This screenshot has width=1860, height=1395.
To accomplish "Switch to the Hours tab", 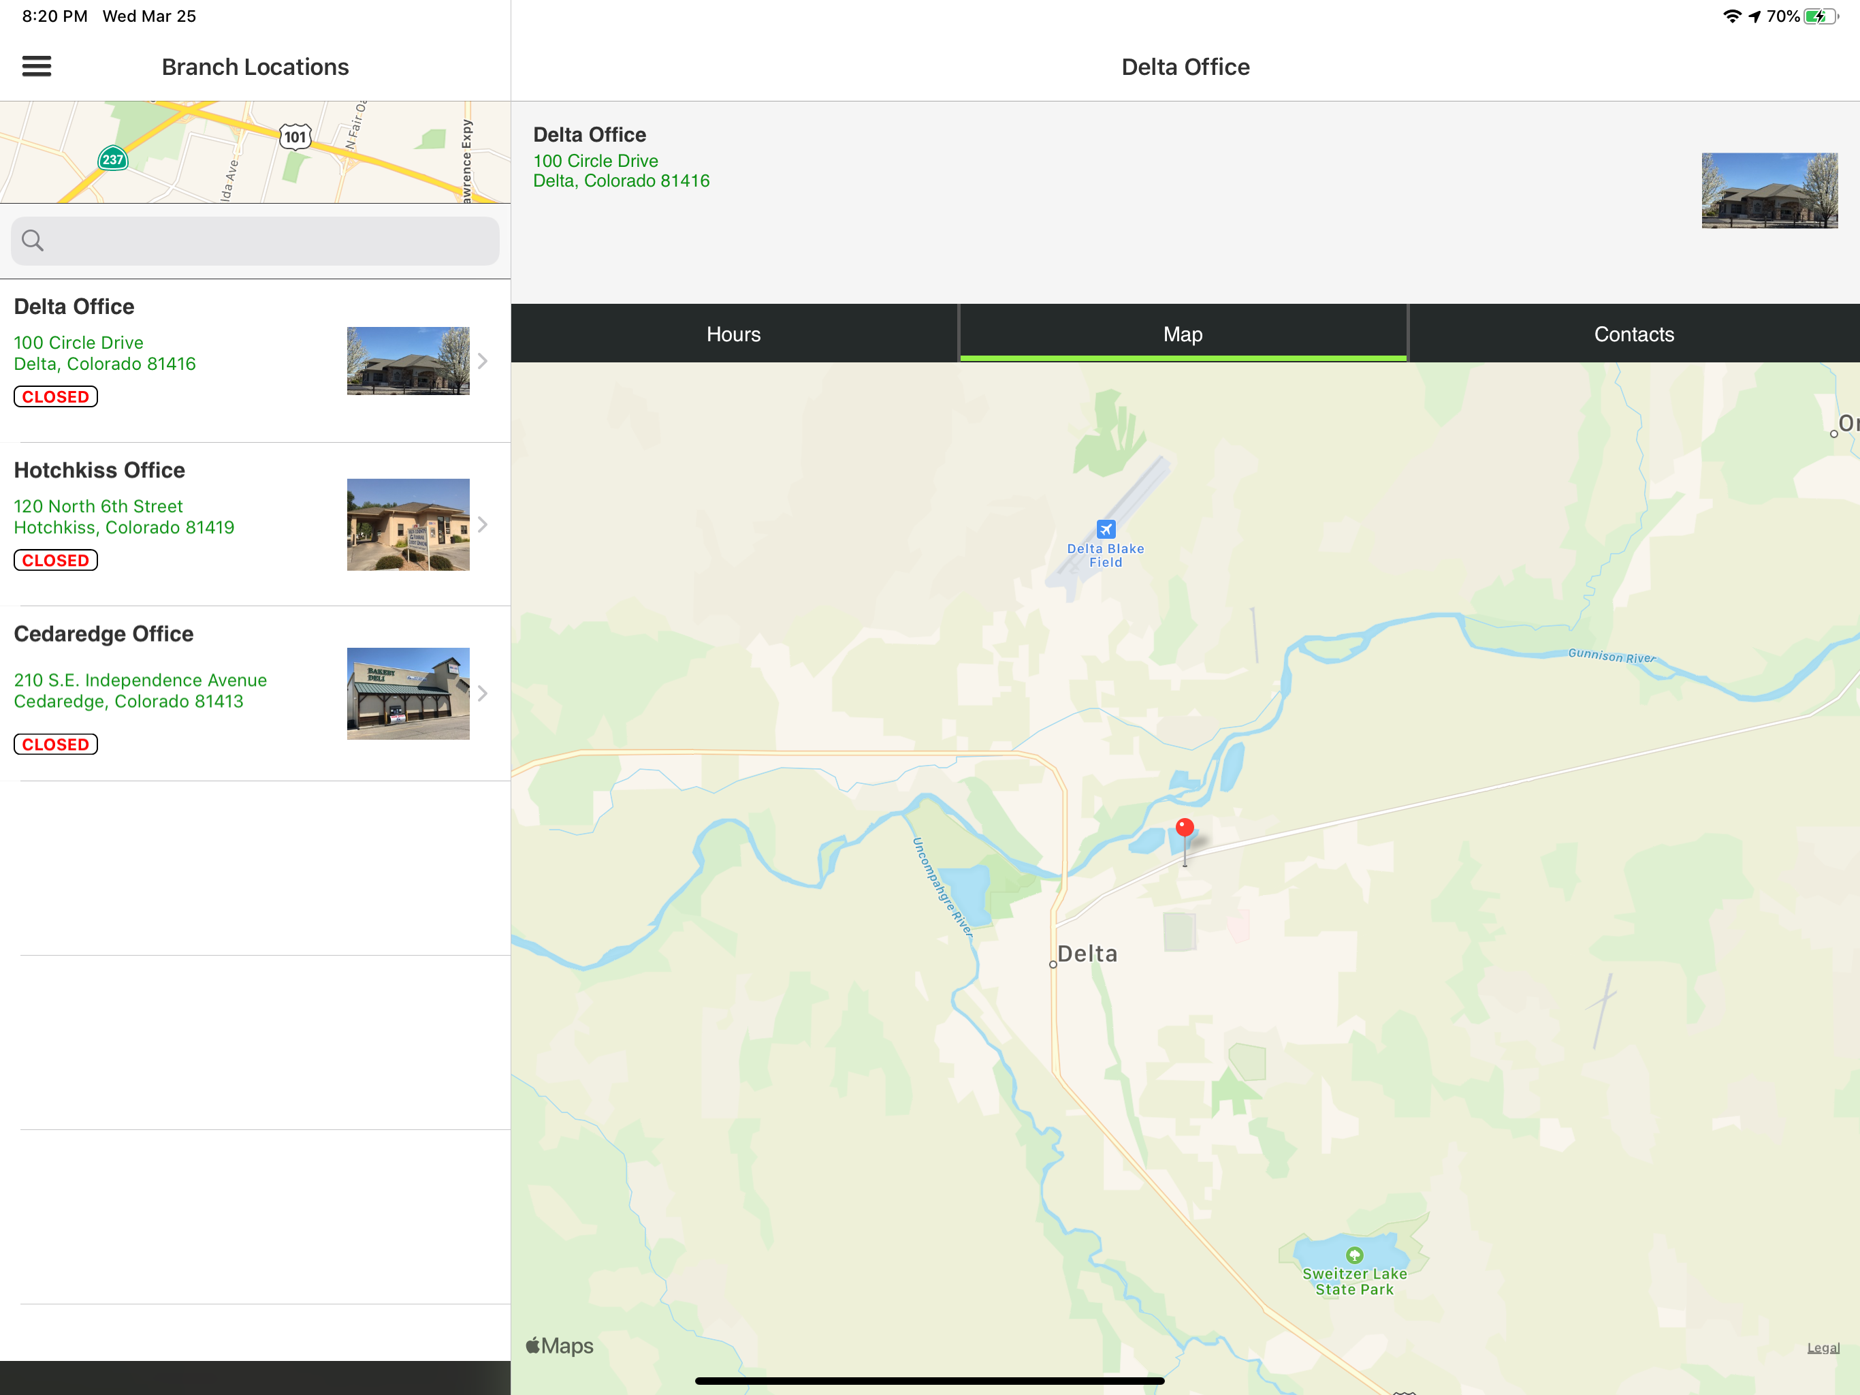I will coord(734,334).
